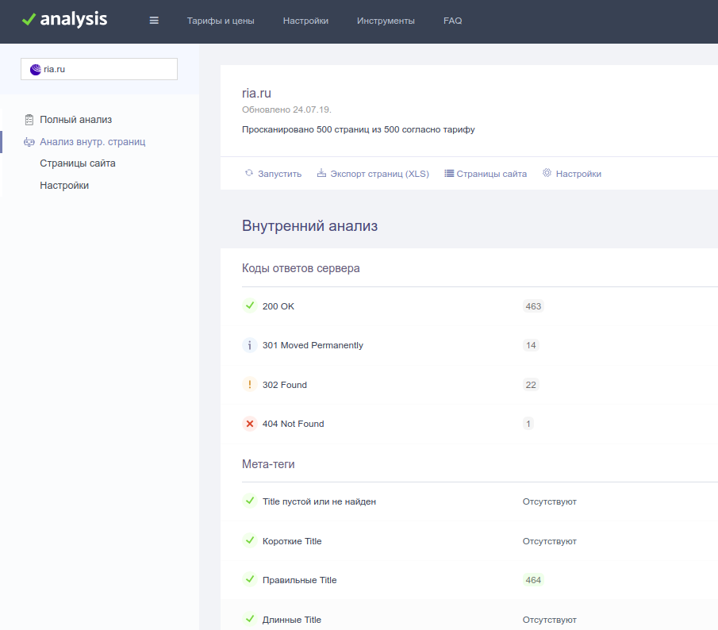718x630 pixels.
Task: Click the Анализ внутр. страниц icon
Action: (29, 142)
